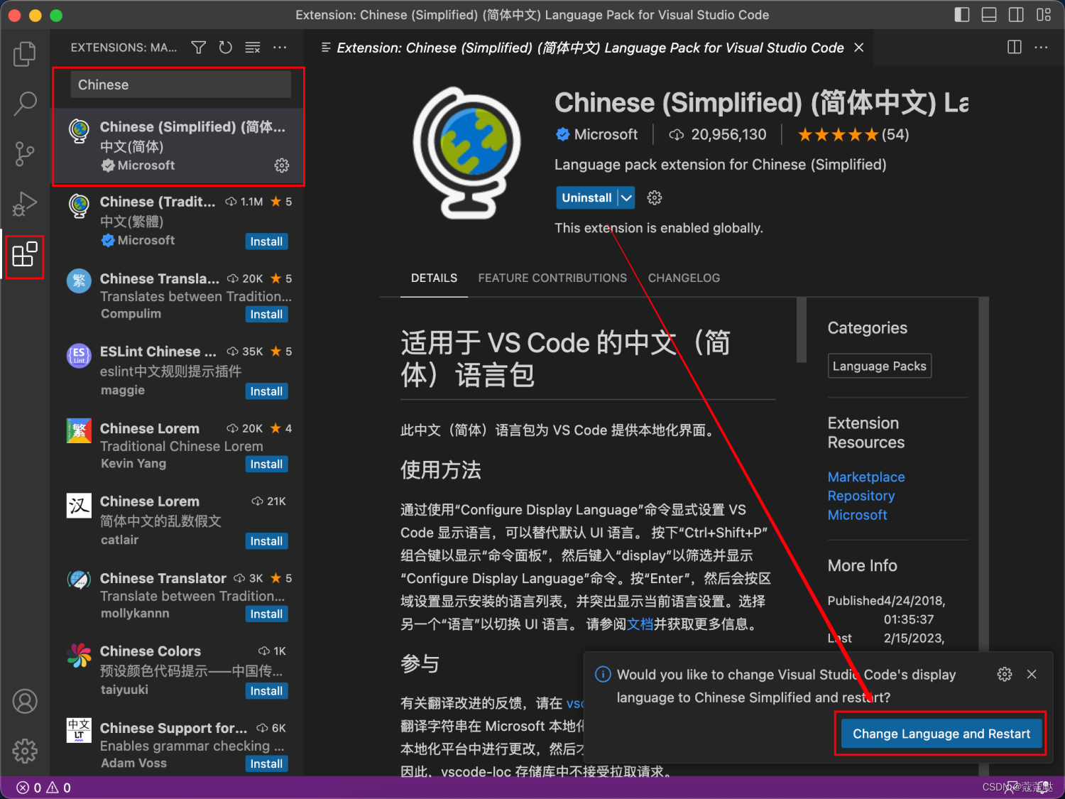Switch to FEATURE CONTRIBUTIONS tab
1065x799 pixels.
552,278
